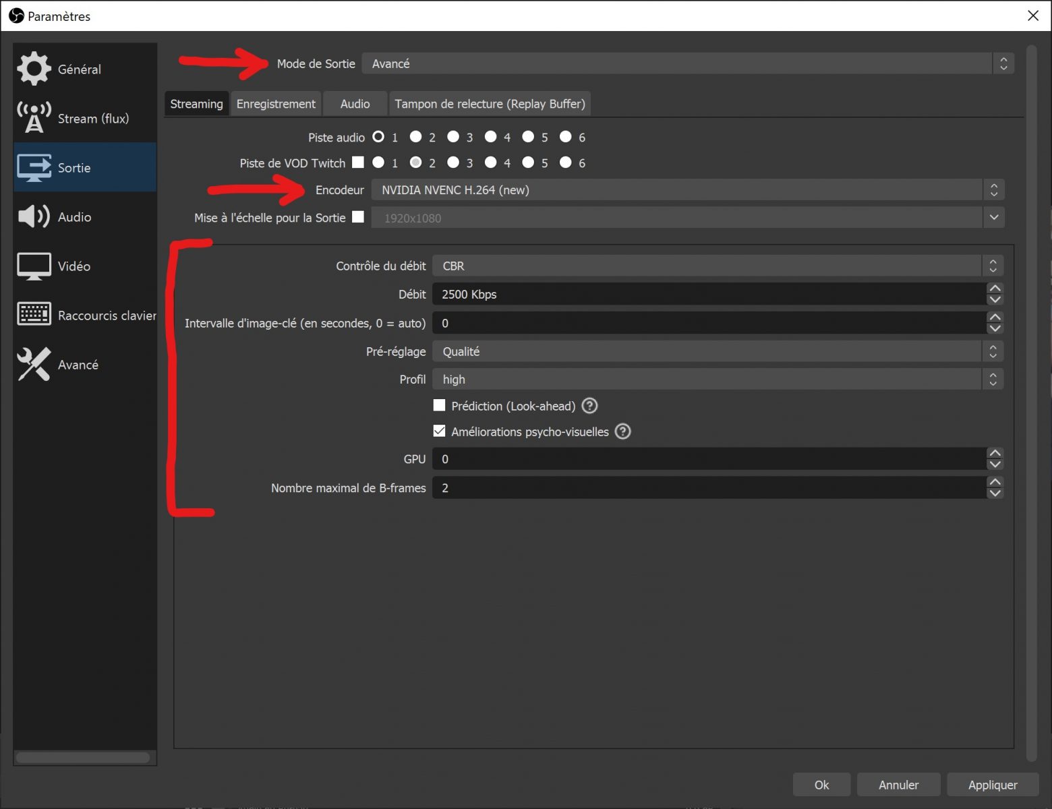Image resolution: width=1052 pixels, height=809 pixels.
Task: Open the Avancé tools section
Action: point(78,364)
